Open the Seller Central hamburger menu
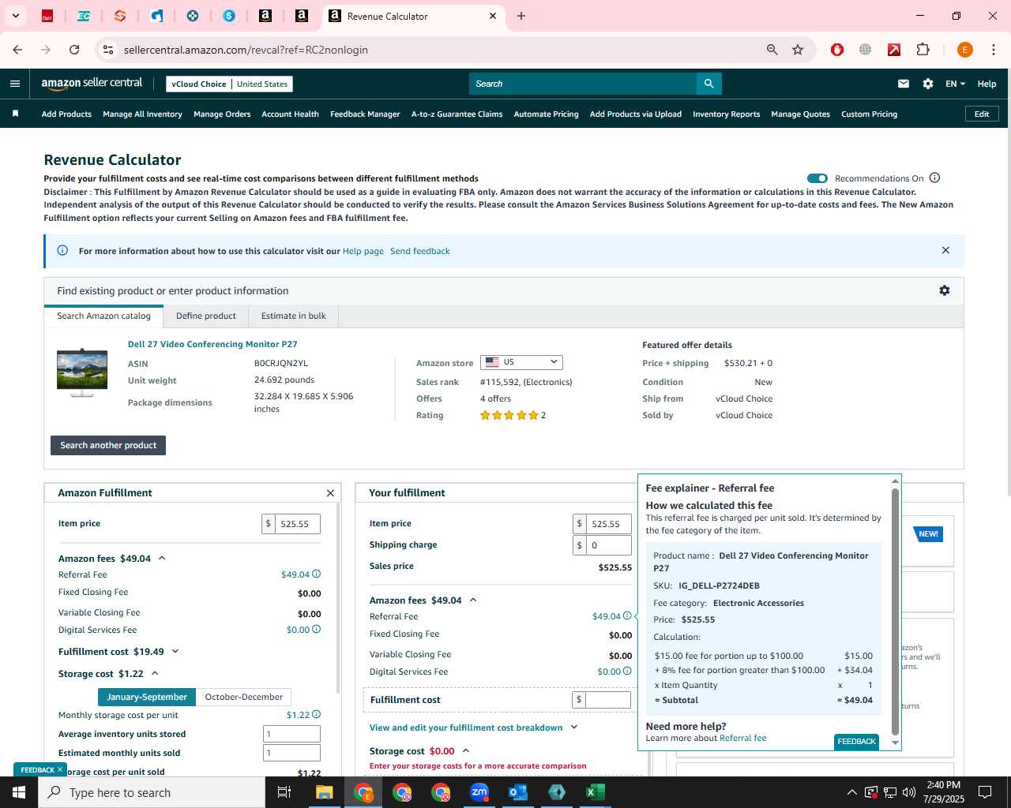 tap(15, 84)
